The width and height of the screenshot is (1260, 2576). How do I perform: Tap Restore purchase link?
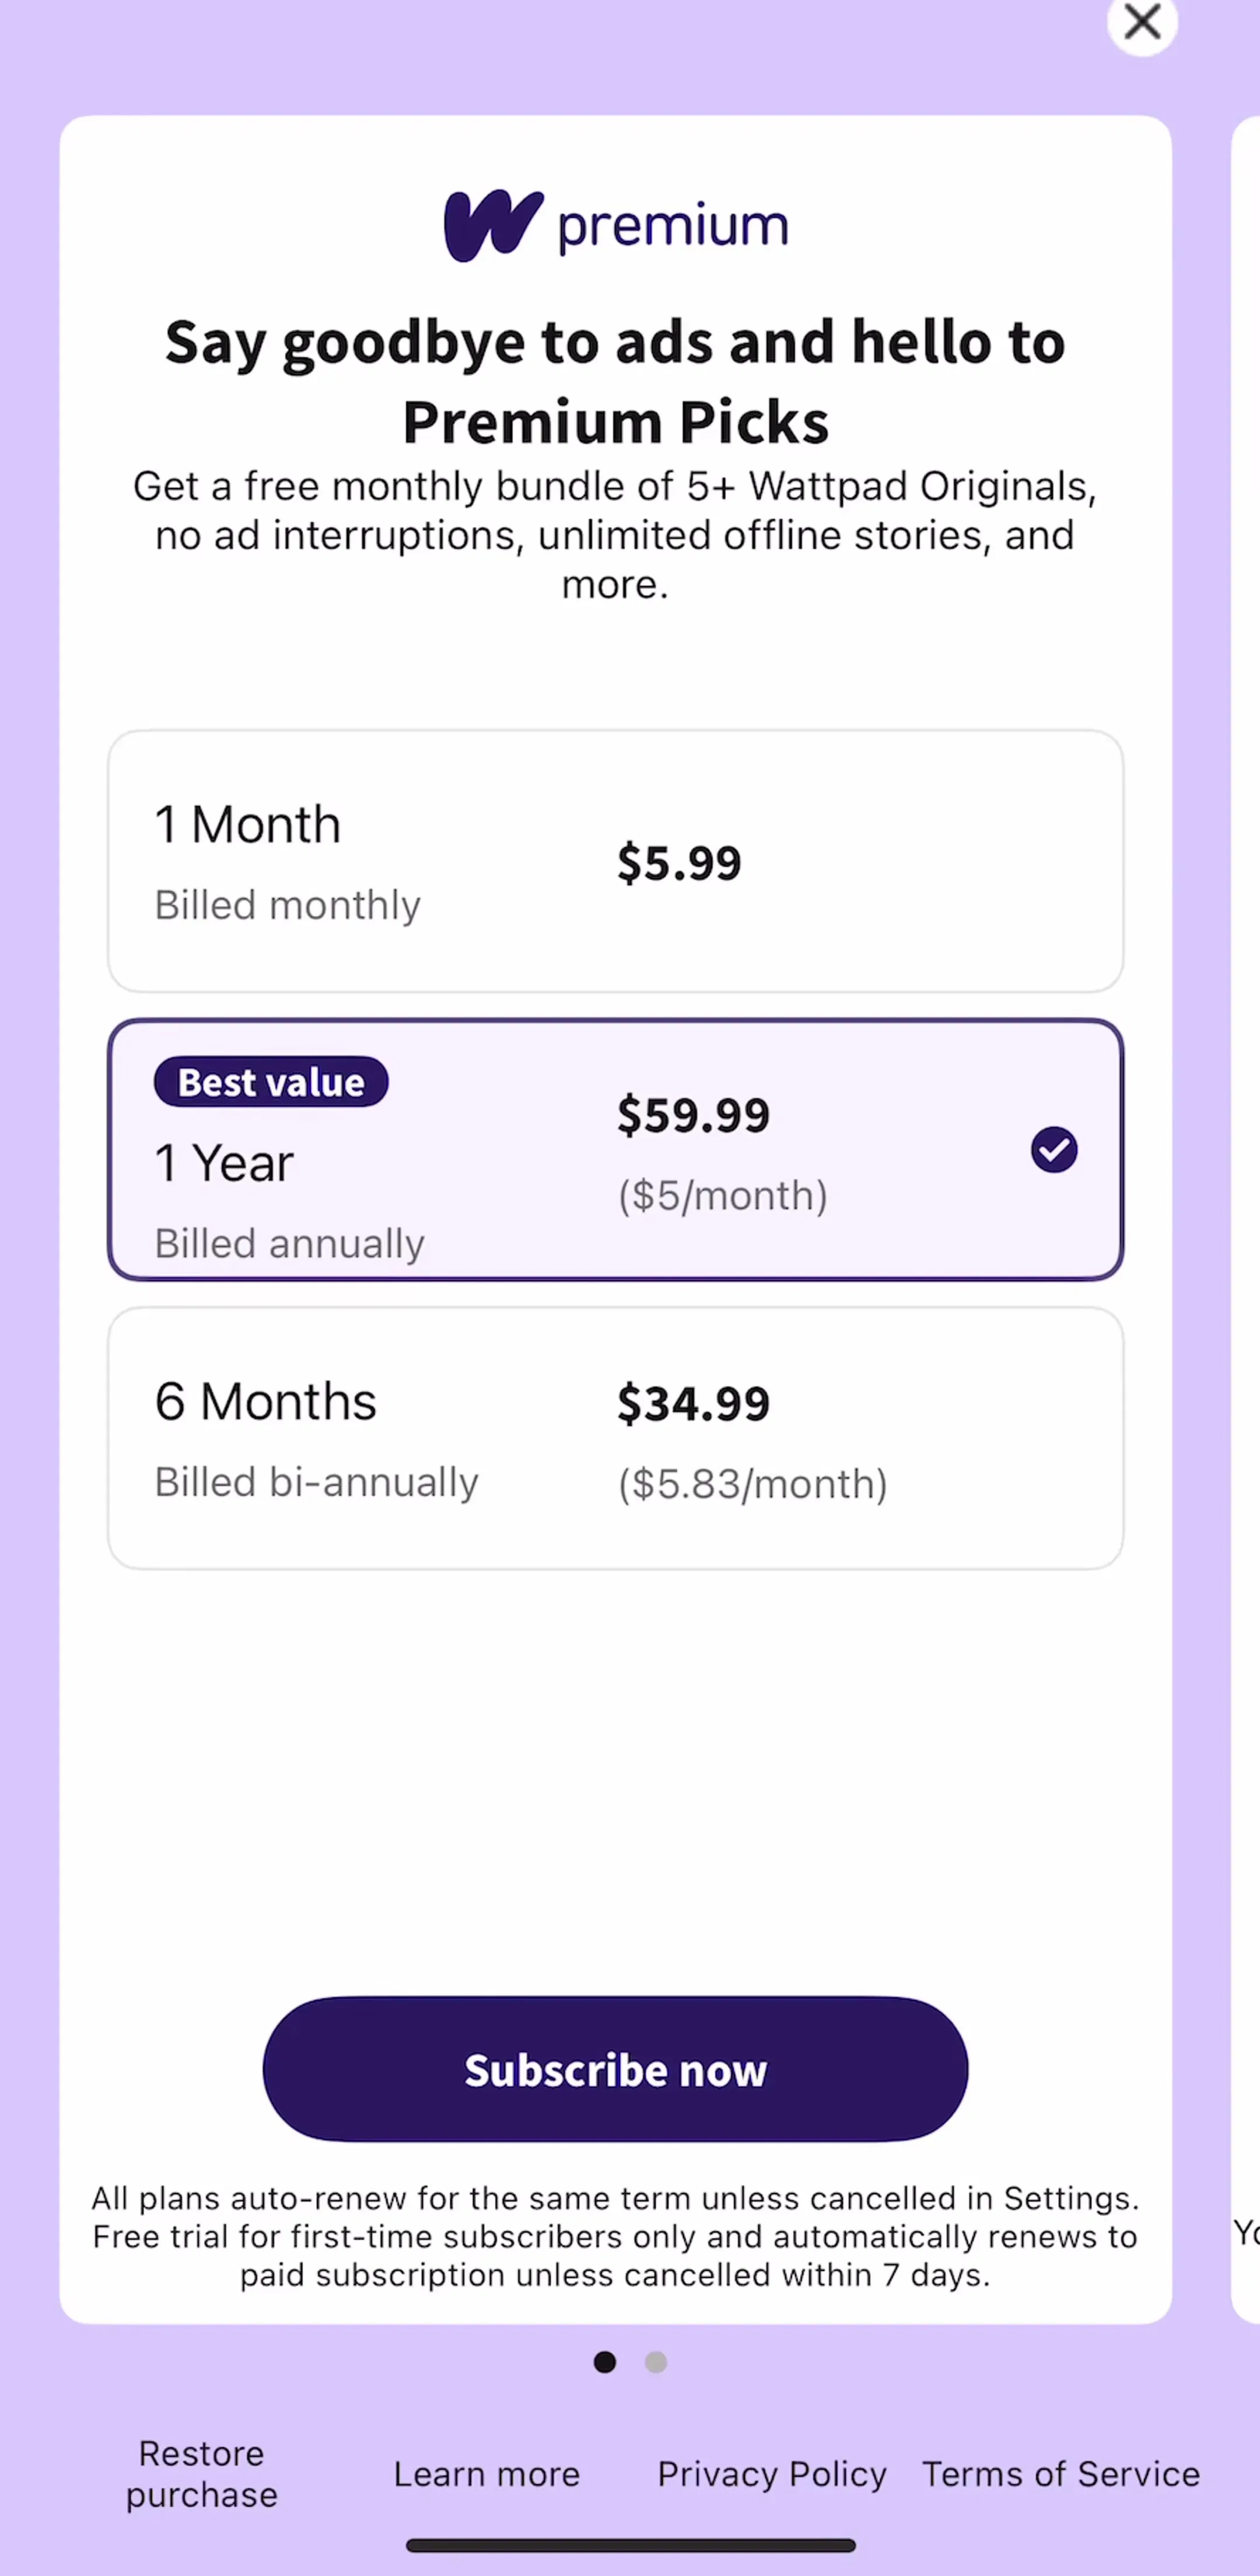click(202, 2474)
